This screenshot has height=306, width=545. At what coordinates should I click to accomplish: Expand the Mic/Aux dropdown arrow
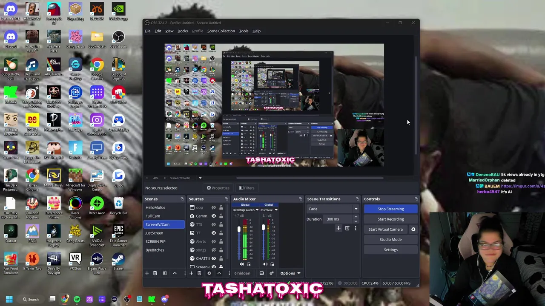(276, 210)
